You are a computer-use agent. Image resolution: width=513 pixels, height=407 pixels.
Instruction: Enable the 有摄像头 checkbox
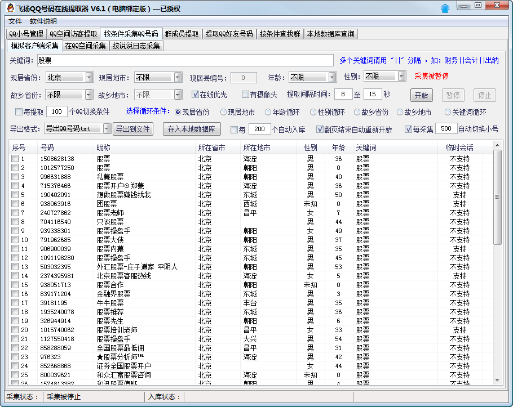point(245,95)
